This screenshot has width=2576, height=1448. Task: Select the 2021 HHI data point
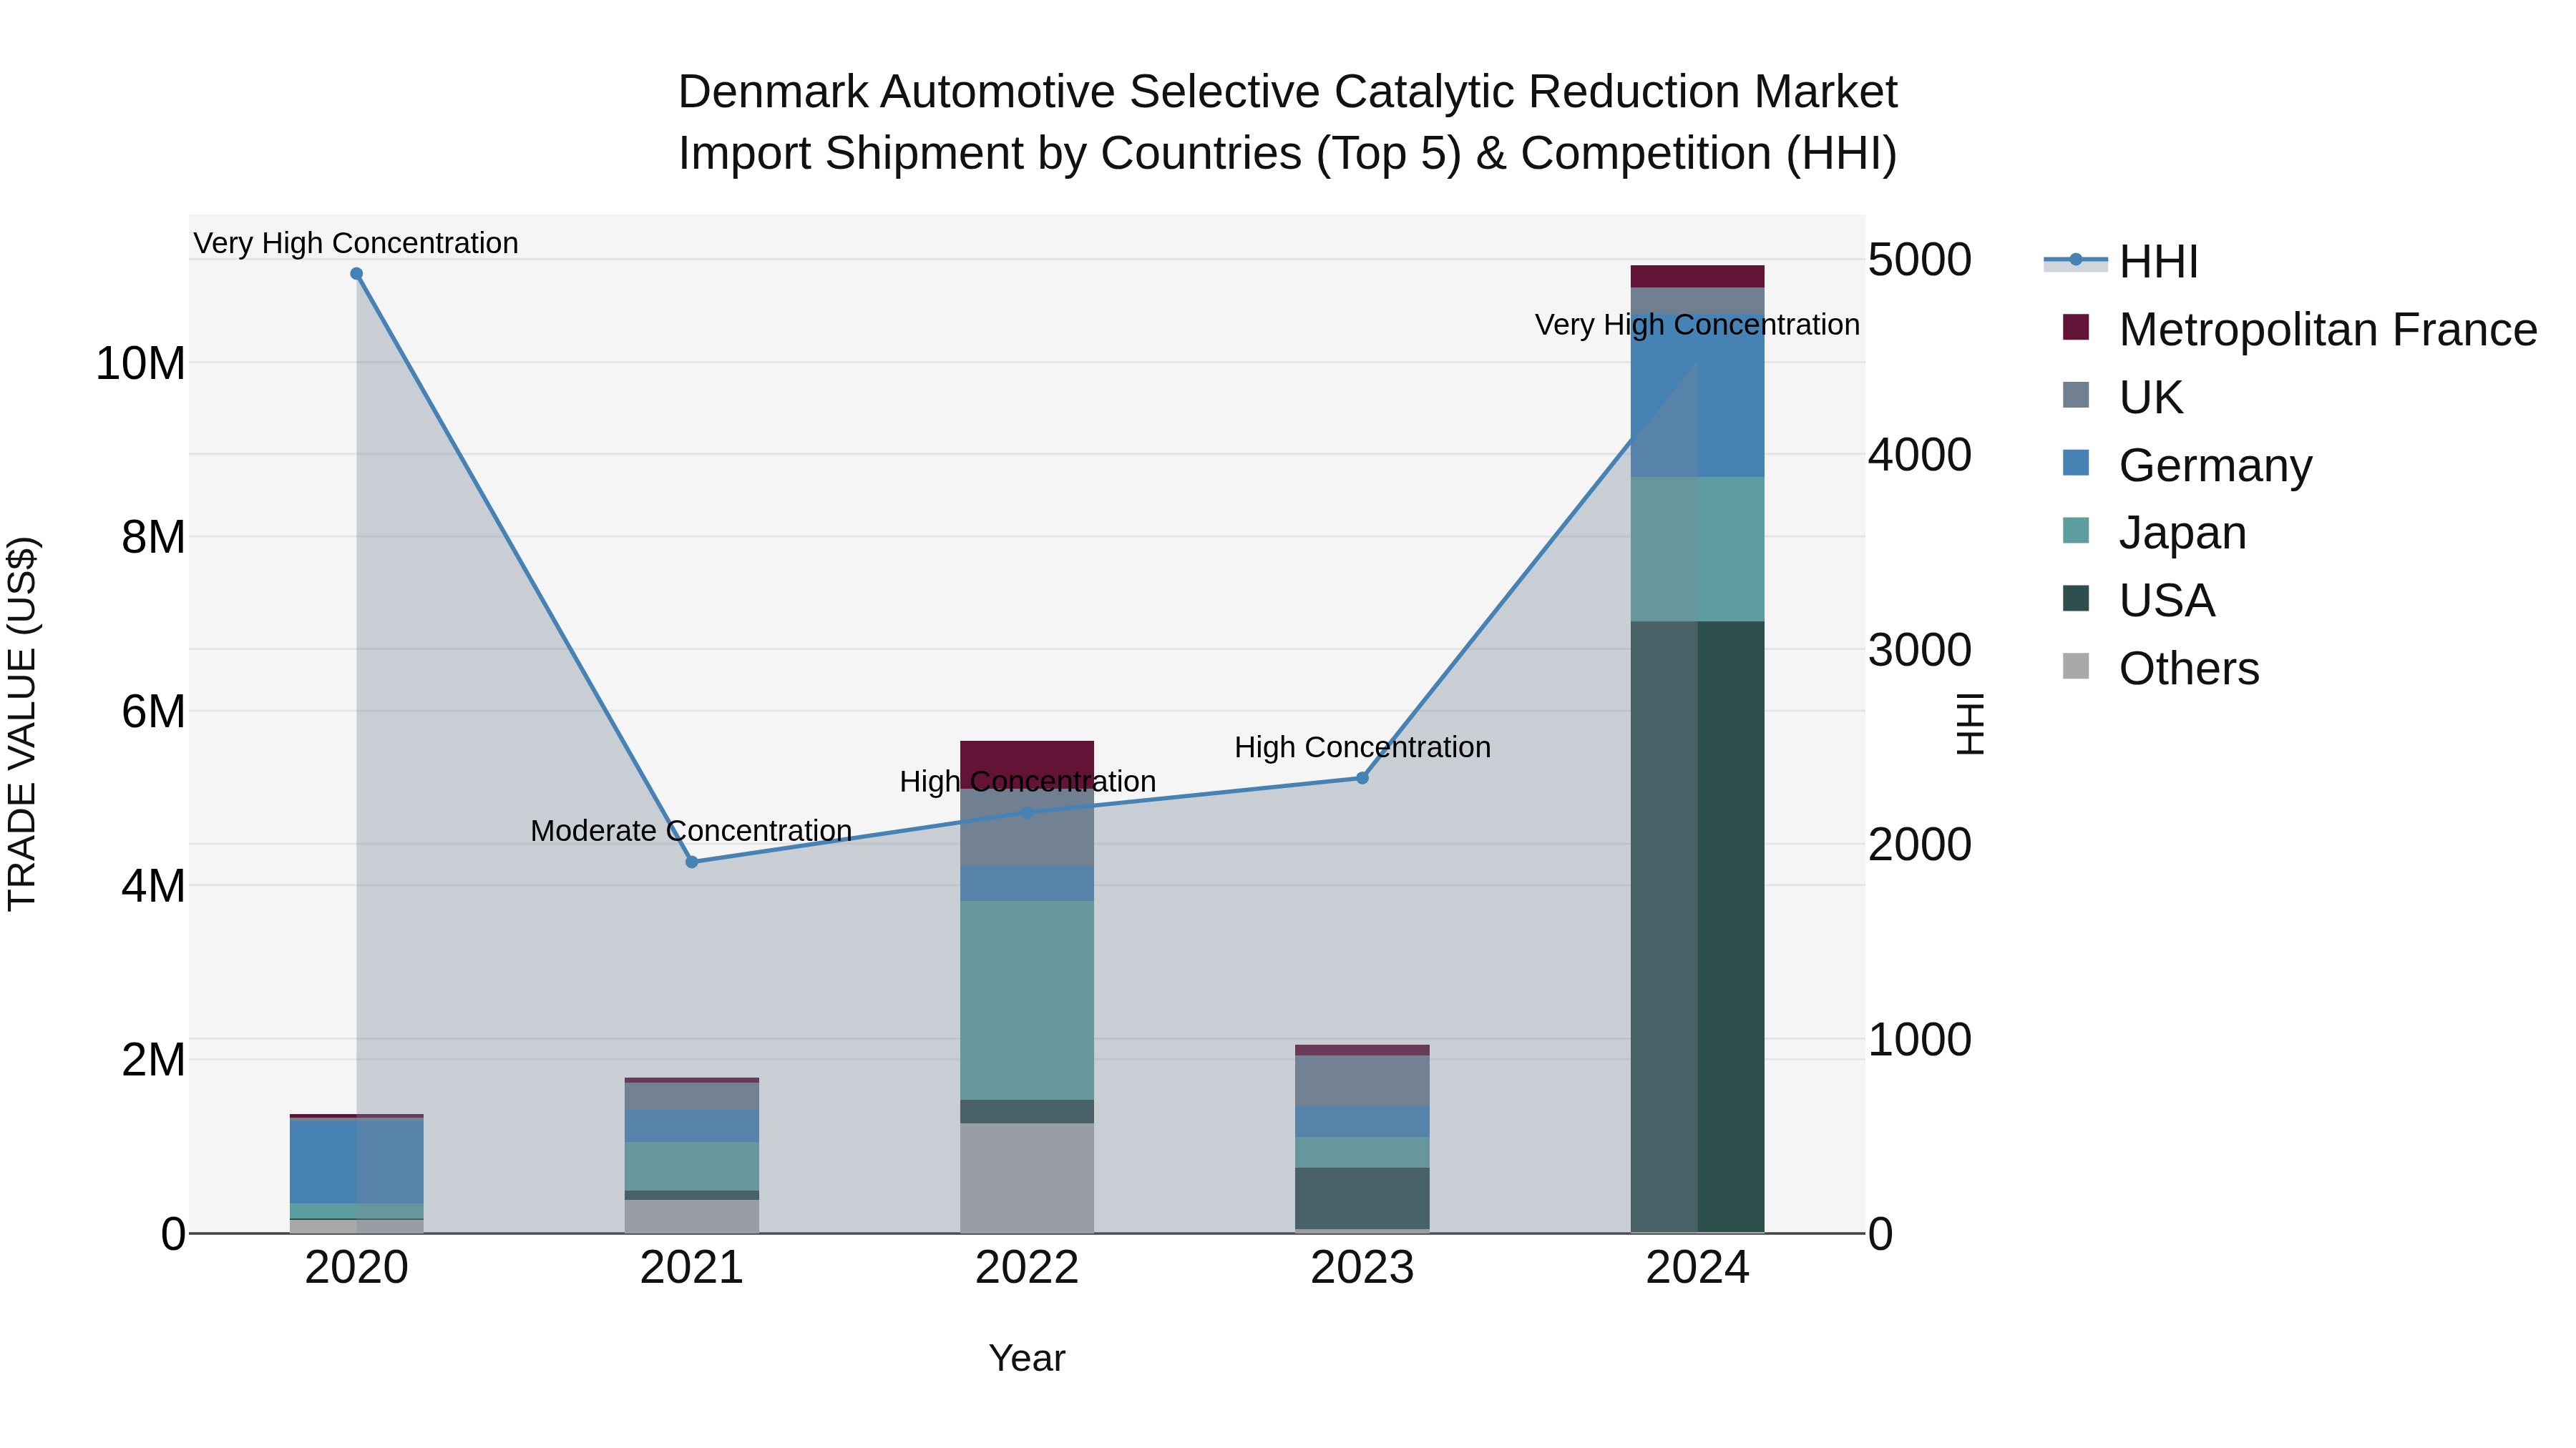[x=692, y=862]
